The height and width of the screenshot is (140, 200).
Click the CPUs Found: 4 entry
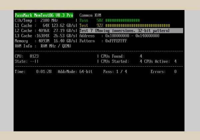(x=121, y=56)
